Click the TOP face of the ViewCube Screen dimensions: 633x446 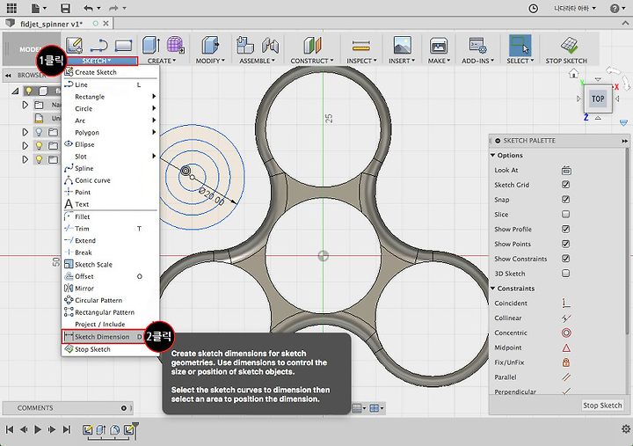(598, 99)
